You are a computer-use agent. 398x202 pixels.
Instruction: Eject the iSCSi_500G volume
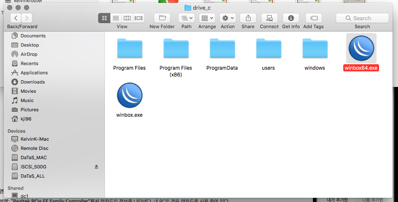pyautogui.click(x=96, y=167)
